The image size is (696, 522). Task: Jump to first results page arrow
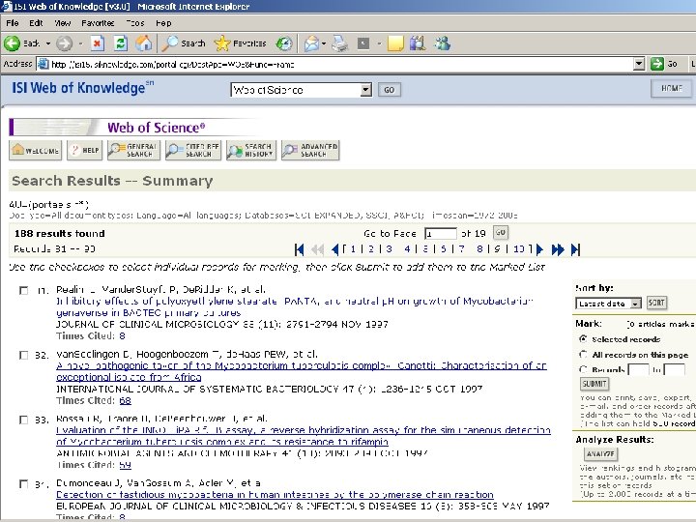299,249
